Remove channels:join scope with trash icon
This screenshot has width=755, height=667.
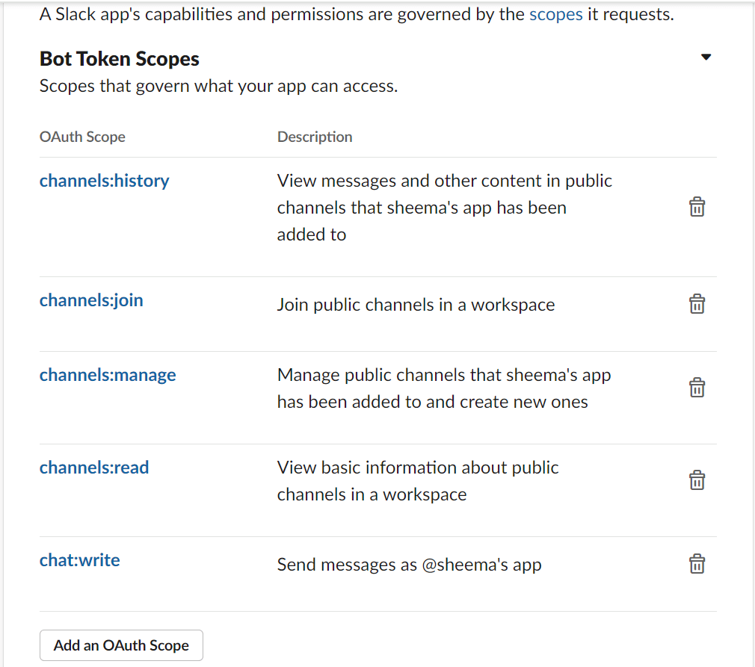(696, 304)
